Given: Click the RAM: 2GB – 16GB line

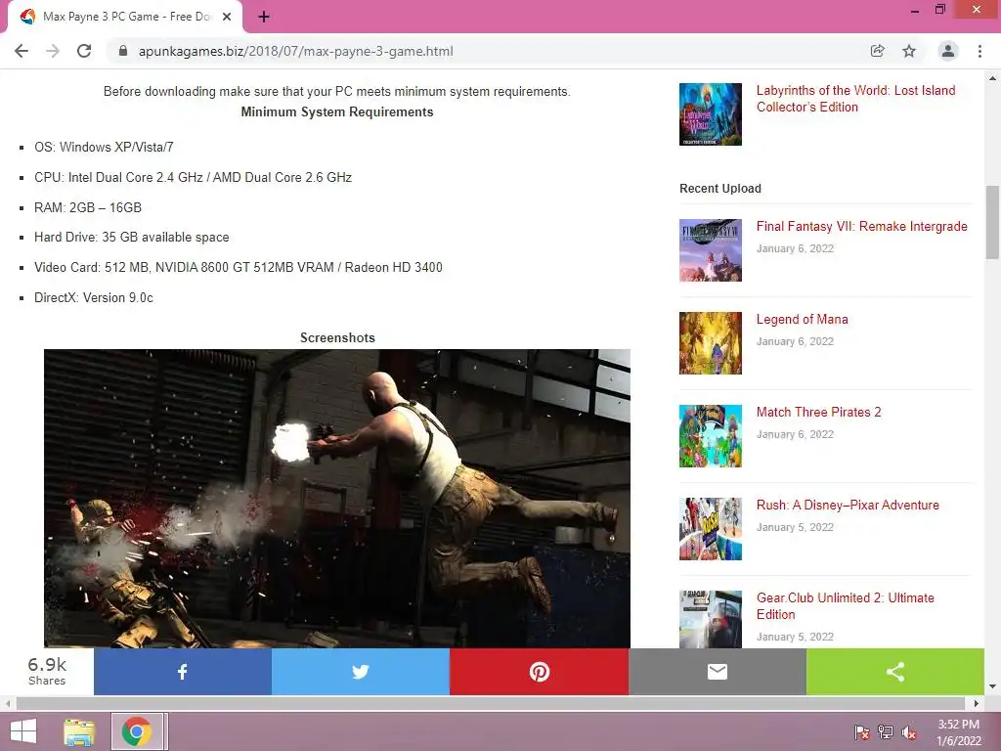Looking at the screenshot, I should [x=88, y=207].
